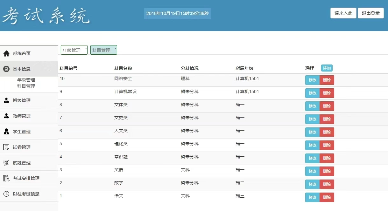Select the 考试安排管理 schedule icon
Screen dimensions: 388x211
click(5, 178)
